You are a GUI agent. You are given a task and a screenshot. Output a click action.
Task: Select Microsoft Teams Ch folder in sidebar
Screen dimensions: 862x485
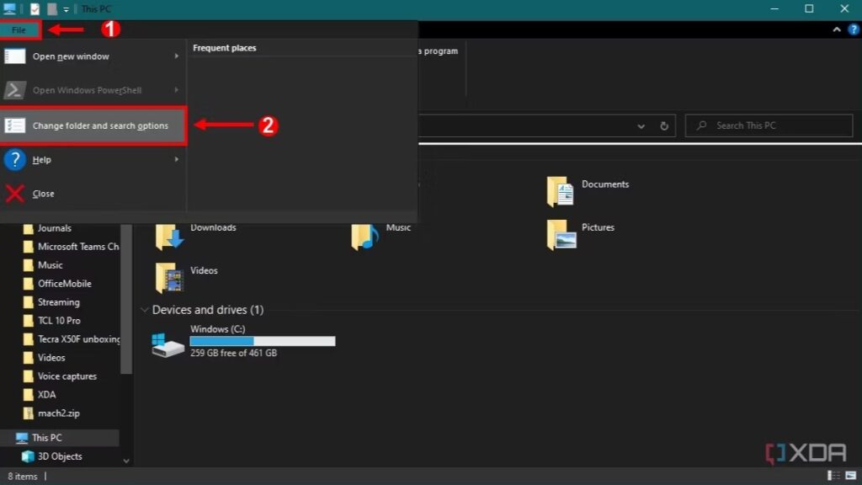pyautogui.click(x=78, y=247)
